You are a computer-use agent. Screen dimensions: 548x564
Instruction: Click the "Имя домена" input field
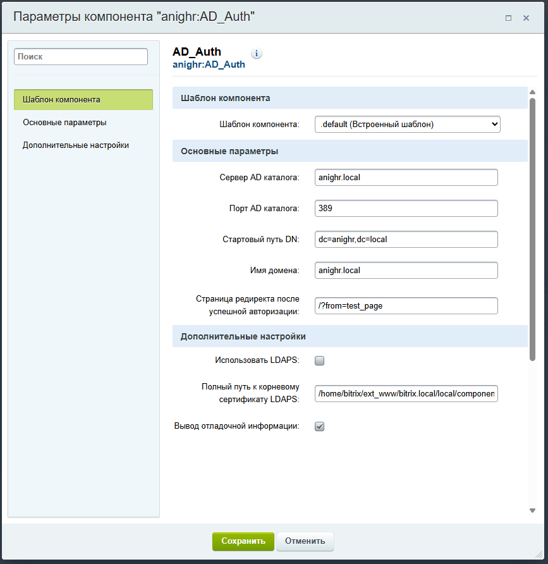(406, 270)
